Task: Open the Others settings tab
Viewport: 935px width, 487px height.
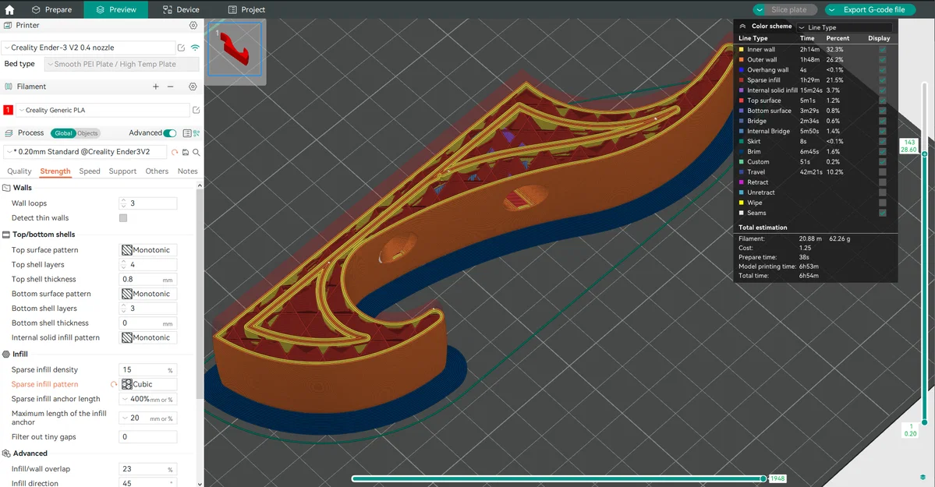Action: 157,171
